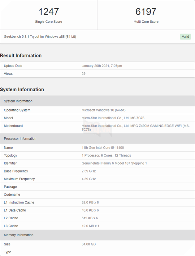Click the 2.59 GHz base frequency value
195x256 pixels.
pos(89,171)
